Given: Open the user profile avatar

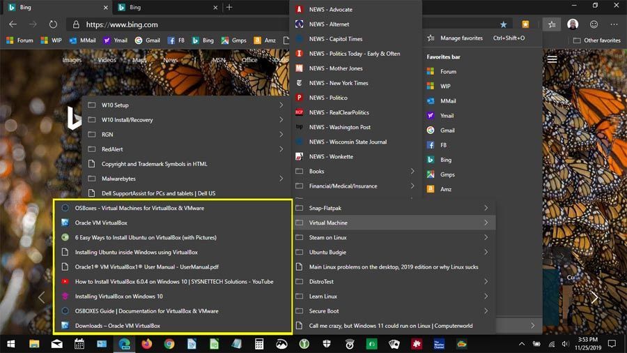Looking at the screenshot, I should (x=573, y=24).
